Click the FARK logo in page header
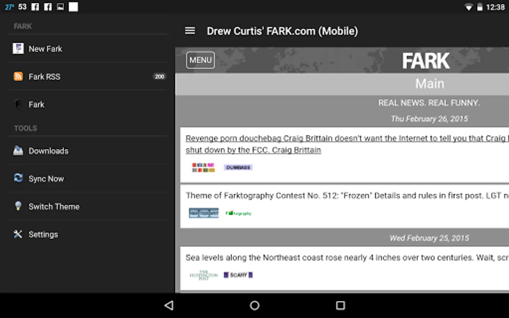The image size is (509, 318). pyautogui.click(x=426, y=61)
